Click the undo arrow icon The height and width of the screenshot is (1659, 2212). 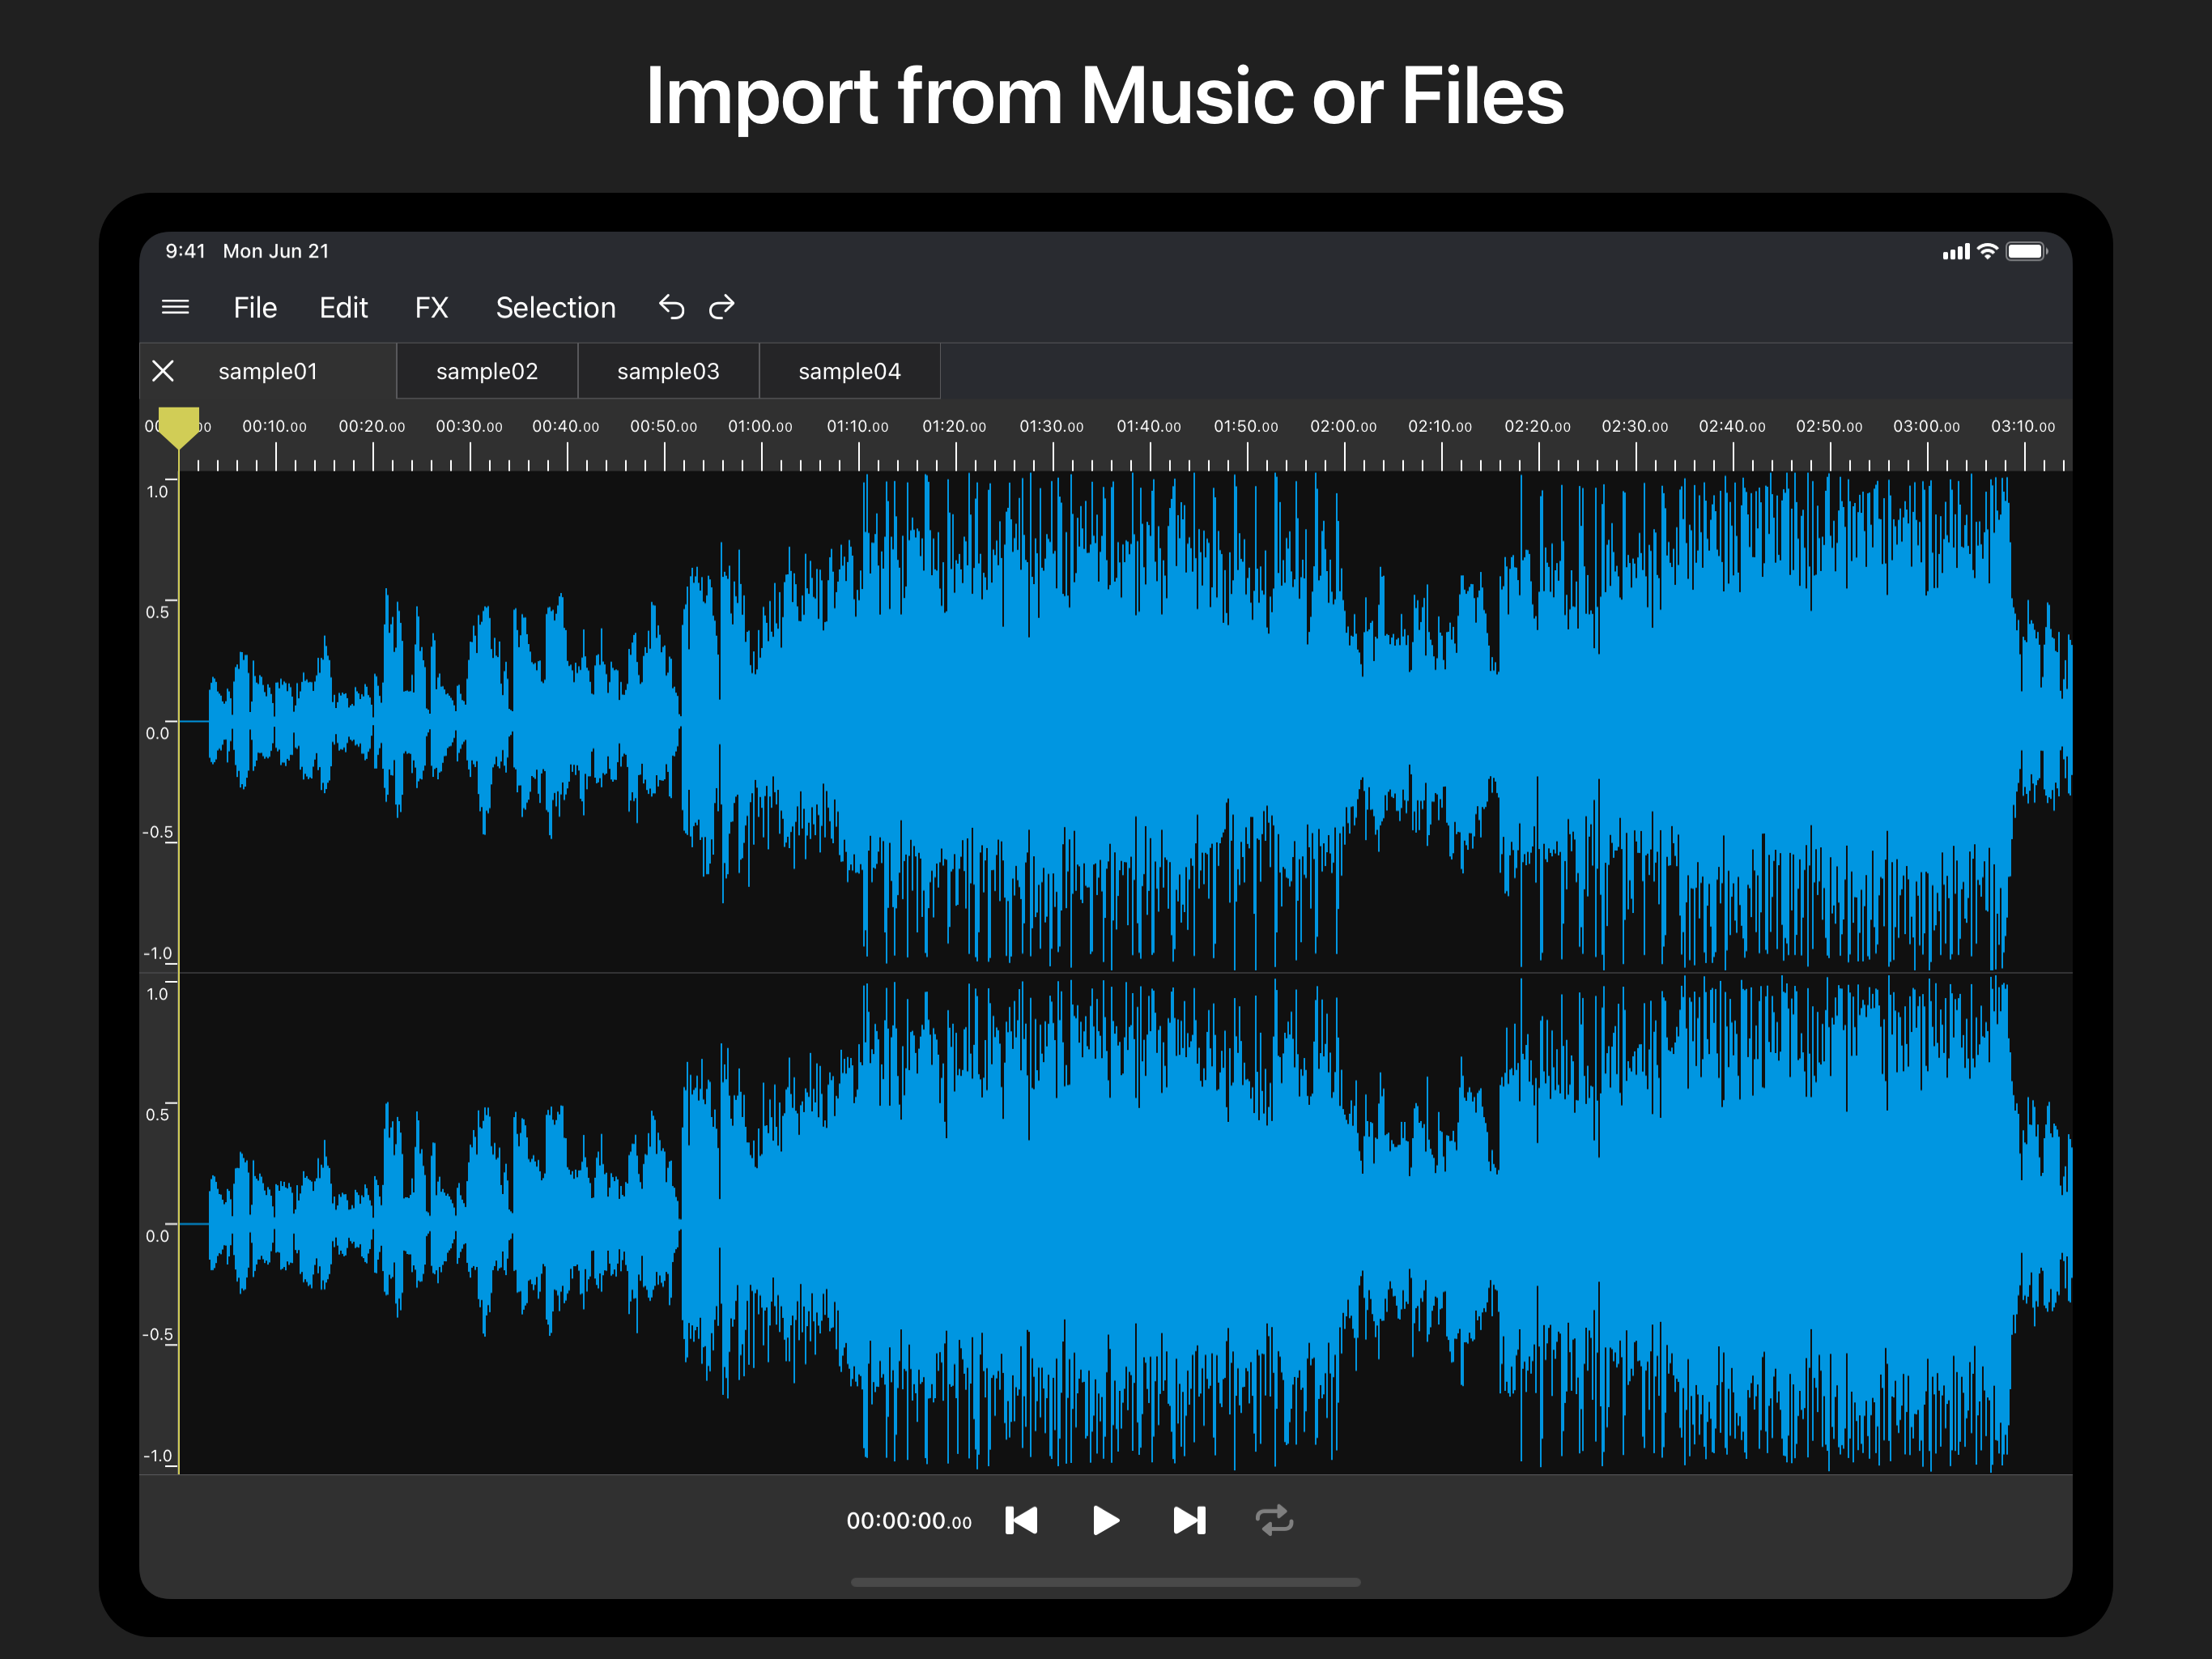coord(672,307)
